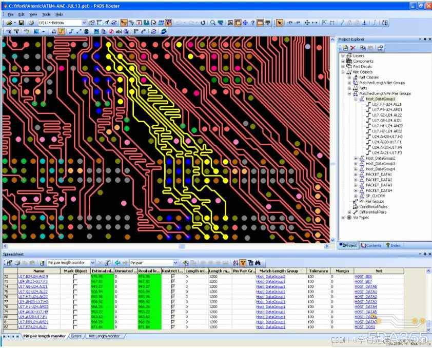Select Conditional Rules in the tree

pos(374,207)
